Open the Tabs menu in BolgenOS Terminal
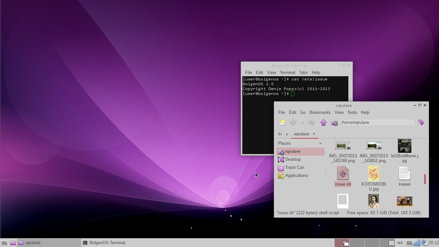Screen dimensions: 439x247 [303, 73]
